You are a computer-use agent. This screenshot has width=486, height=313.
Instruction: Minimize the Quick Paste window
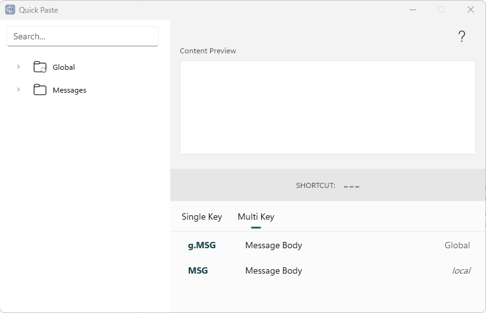413,10
